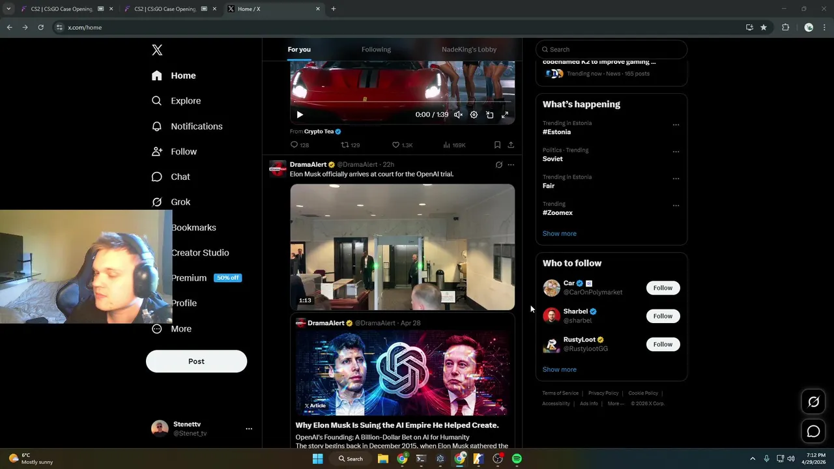Open options for #Estonia trend
The width and height of the screenshot is (834, 469).
676,124
